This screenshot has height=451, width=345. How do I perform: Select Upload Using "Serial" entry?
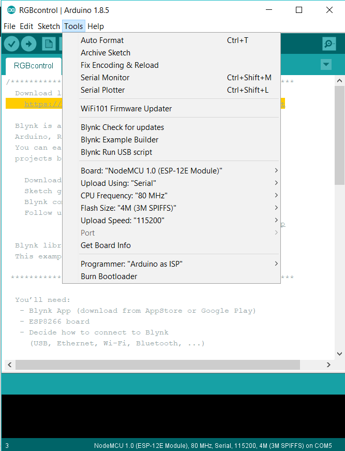171,183
